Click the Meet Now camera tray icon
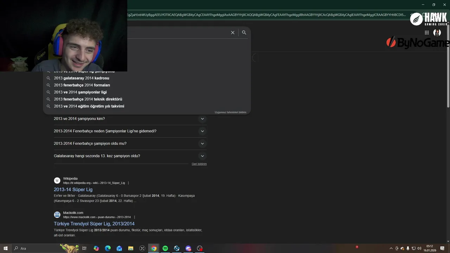This screenshot has height=253, width=450. pyautogui.click(x=397, y=248)
